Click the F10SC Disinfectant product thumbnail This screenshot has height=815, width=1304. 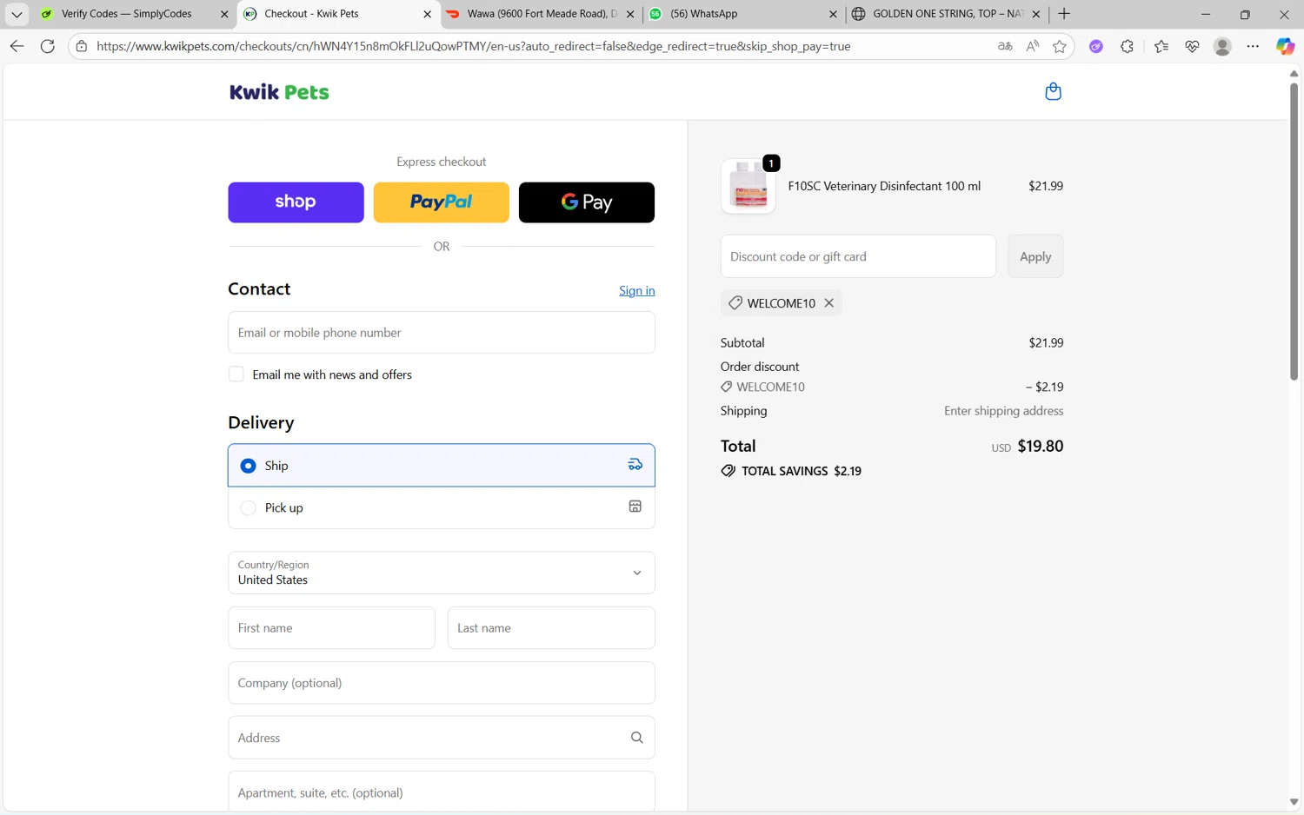click(x=748, y=186)
